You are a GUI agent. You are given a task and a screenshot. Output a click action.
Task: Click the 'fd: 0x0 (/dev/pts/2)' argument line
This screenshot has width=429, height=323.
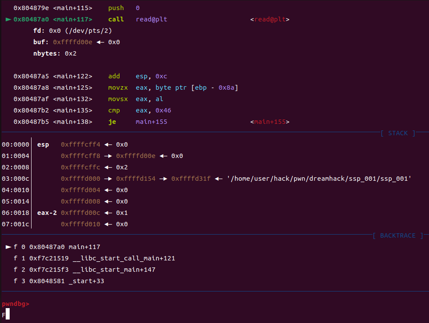(x=72, y=31)
